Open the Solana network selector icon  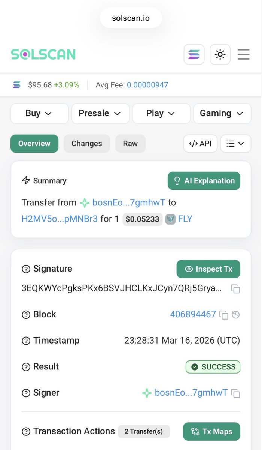[x=194, y=55]
